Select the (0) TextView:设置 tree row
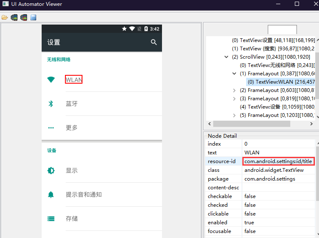 click(273, 40)
